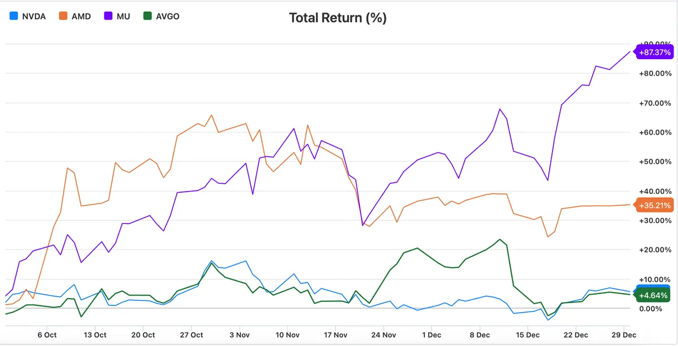Click the orange AMD legend color square
Screen dimensions: 678x346
click(63, 16)
